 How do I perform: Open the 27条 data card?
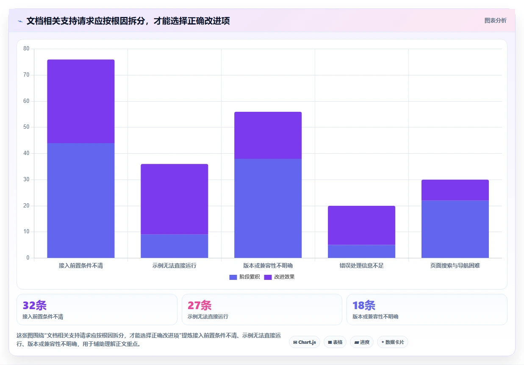point(262,310)
